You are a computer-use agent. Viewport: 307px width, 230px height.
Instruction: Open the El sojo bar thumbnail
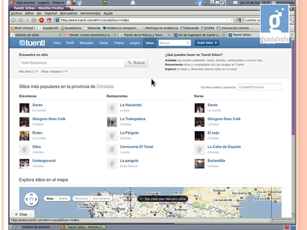coord(200,136)
